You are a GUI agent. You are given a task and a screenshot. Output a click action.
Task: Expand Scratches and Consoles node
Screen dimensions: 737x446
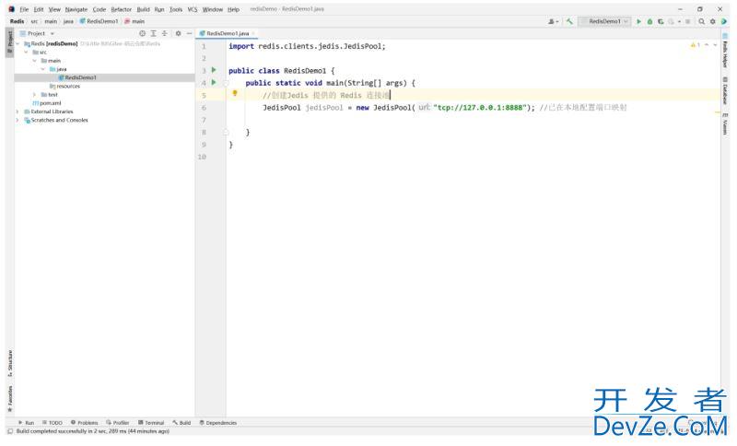click(18, 120)
